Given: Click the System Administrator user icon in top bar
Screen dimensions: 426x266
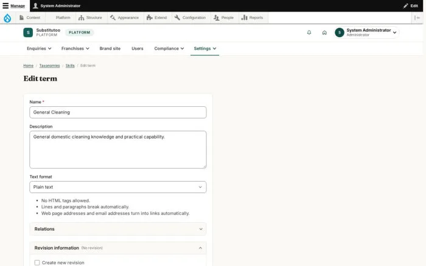Looking at the screenshot, I should tap(35, 5).
